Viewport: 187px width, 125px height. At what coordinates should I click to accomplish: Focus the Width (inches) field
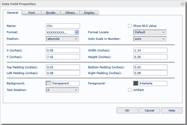click(x=150, y=50)
